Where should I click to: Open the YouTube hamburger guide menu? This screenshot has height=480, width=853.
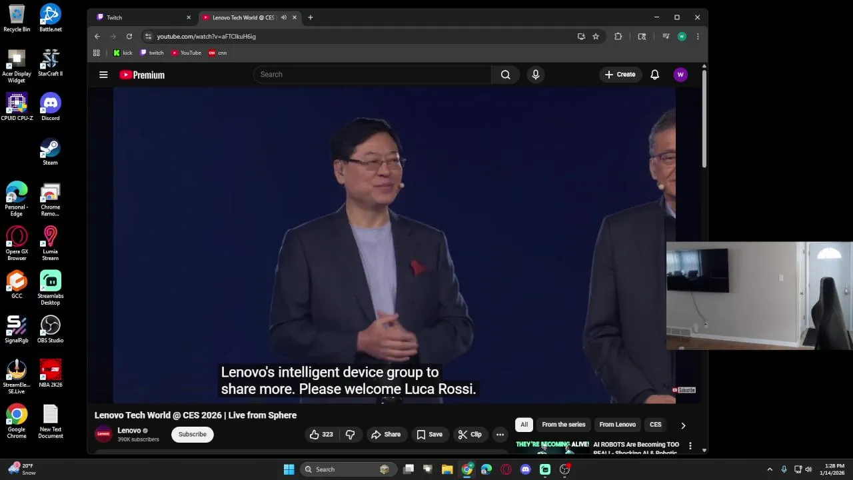pyautogui.click(x=103, y=75)
